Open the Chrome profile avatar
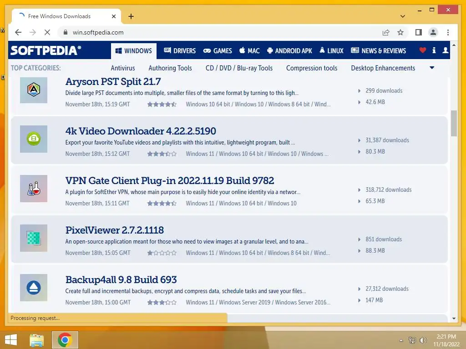 (x=433, y=32)
